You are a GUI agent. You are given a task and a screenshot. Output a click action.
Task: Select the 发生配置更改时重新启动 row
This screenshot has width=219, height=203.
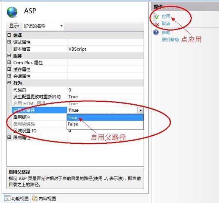tap(78, 97)
